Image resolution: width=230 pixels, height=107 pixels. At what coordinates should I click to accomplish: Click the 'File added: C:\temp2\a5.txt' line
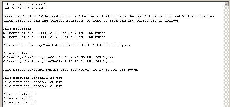coord(66,45)
